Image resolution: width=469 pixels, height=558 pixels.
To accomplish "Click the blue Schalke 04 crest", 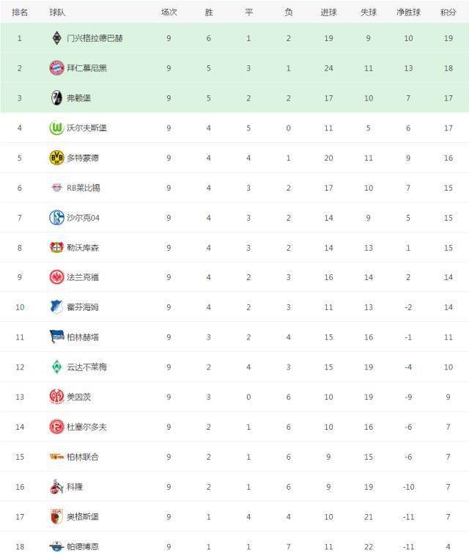I will (56, 217).
